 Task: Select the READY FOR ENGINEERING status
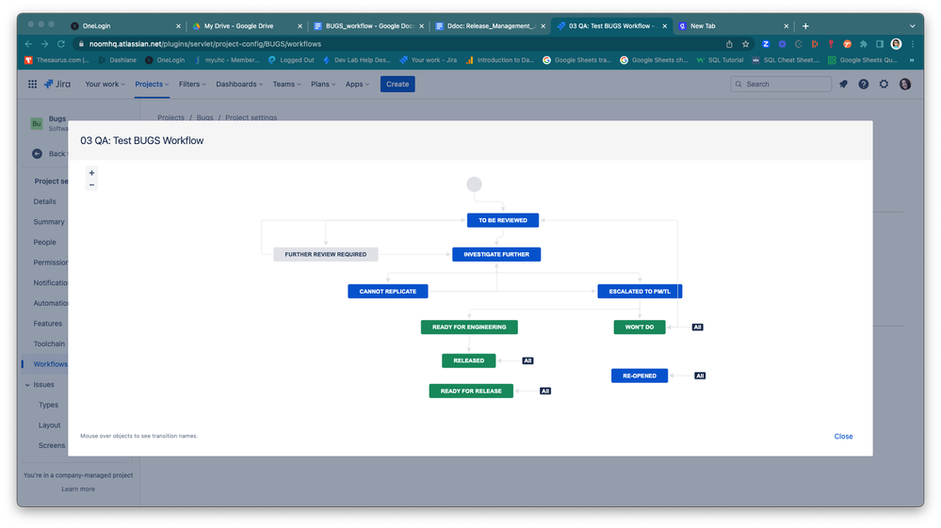point(469,328)
